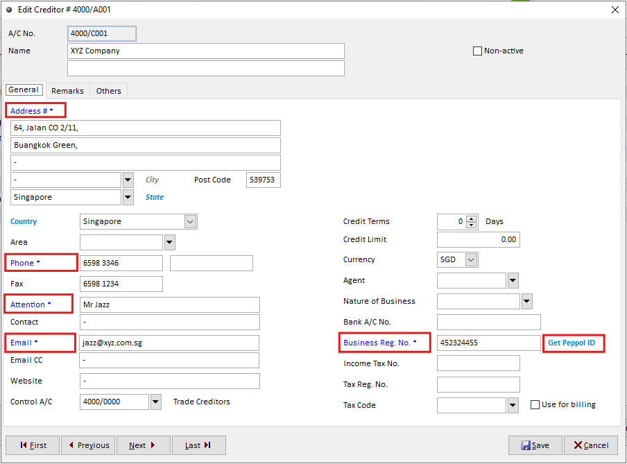Viewport: 627px width, 464px height.
Task: Click the Contact input field
Action: coord(169,323)
